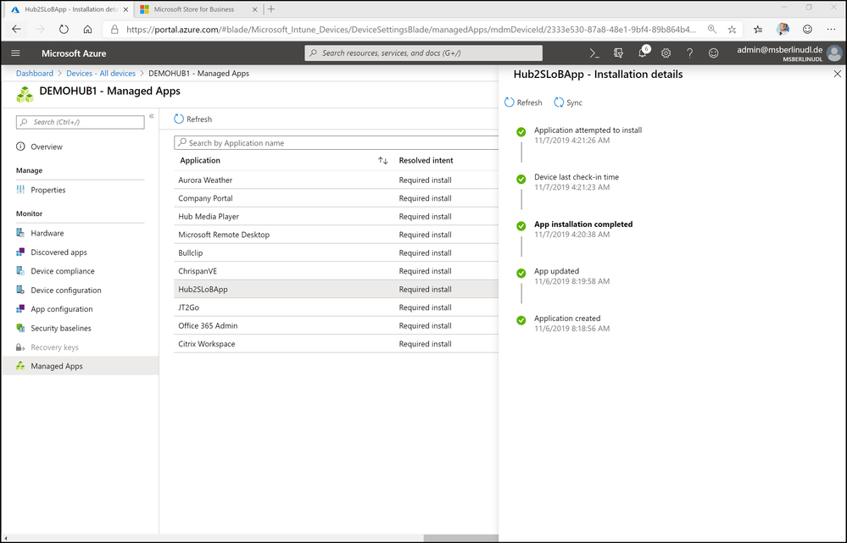This screenshot has width=847, height=543.
Task: Collapse the left menu with double chevron
Action: (152, 116)
